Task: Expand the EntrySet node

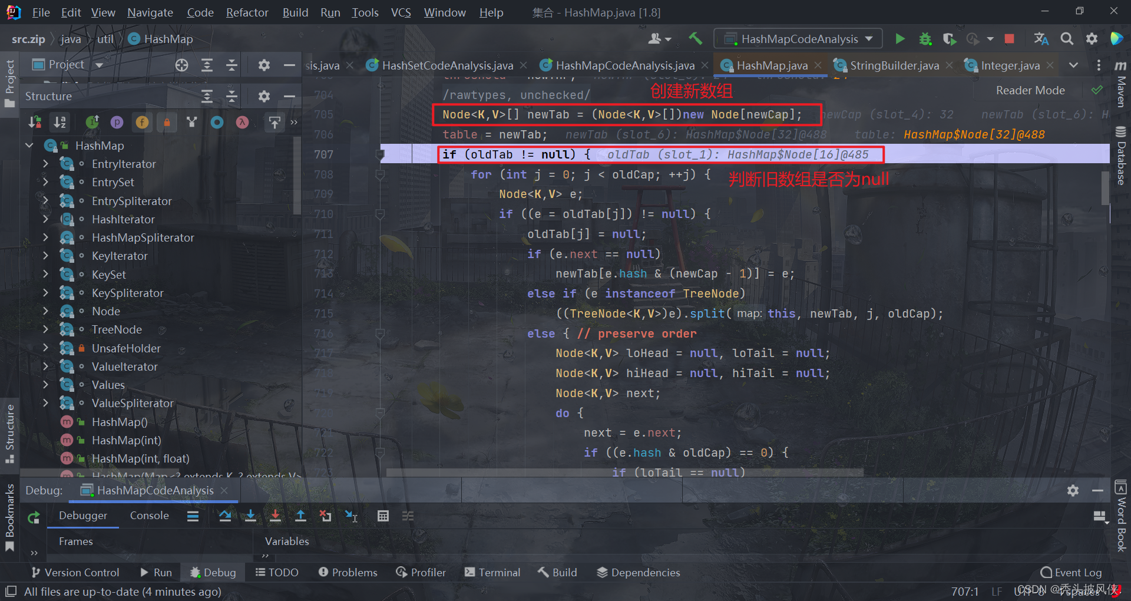Action: point(45,182)
